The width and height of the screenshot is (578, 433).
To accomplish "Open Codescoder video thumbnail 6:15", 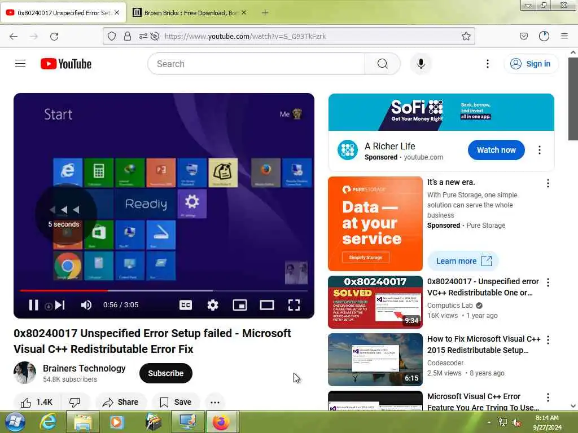I will point(375,359).
